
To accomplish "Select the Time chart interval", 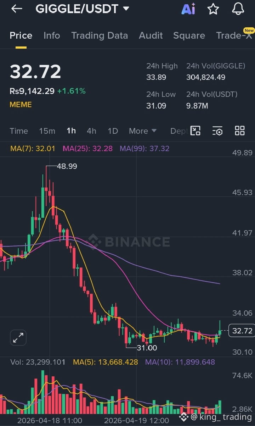I will [19, 131].
